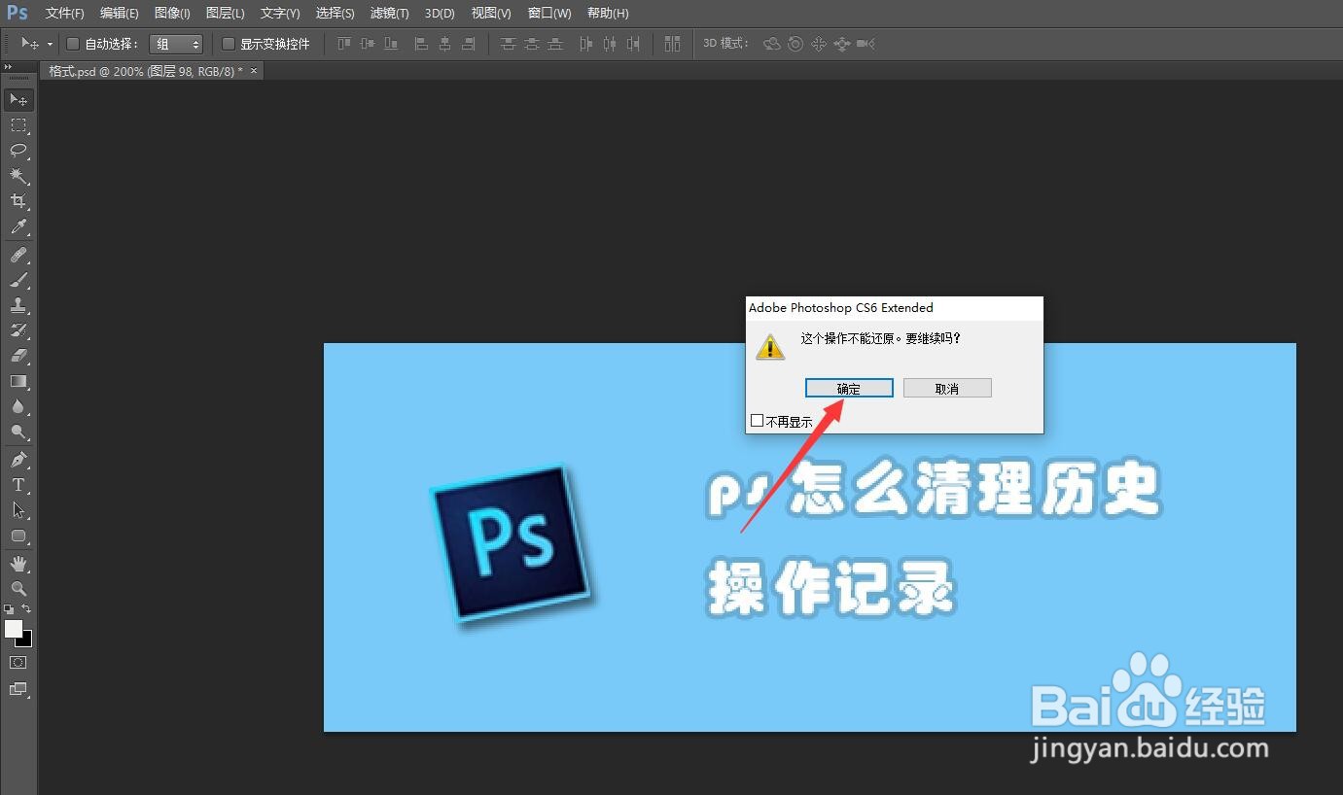The image size is (1343, 795).
Task: Open the 组 selection dropdown
Action: tap(176, 44)
